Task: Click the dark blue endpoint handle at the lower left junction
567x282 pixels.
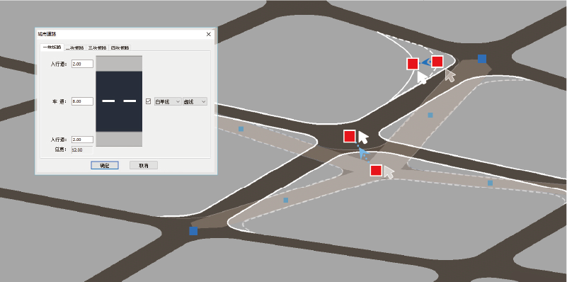Action: pos(193,230)
